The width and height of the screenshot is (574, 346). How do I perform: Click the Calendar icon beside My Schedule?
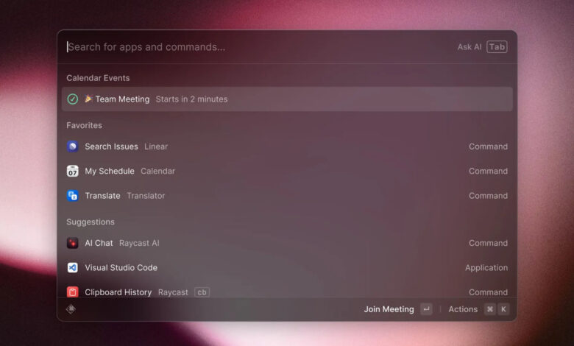pyautogui.click(x=72, y=171)
